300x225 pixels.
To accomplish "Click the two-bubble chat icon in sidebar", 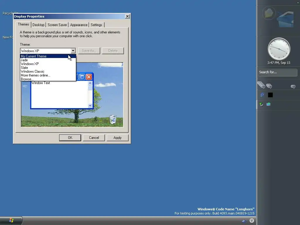I will point(269,86).
